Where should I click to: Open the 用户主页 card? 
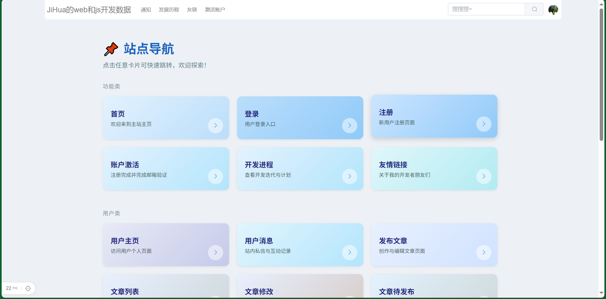(165, 245)
